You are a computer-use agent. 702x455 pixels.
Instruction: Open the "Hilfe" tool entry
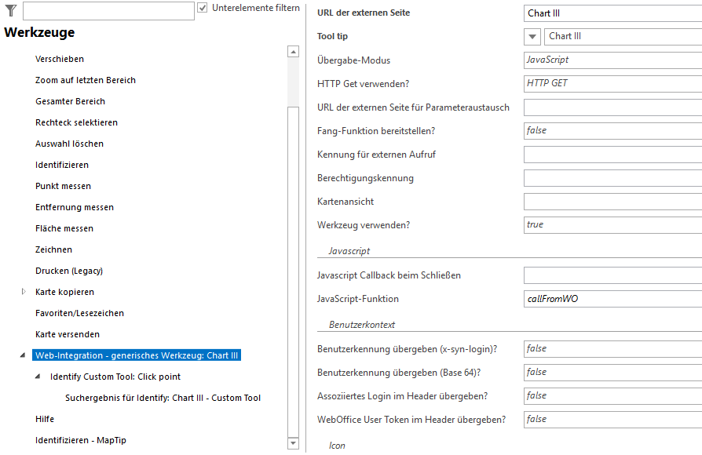point(44,419)
